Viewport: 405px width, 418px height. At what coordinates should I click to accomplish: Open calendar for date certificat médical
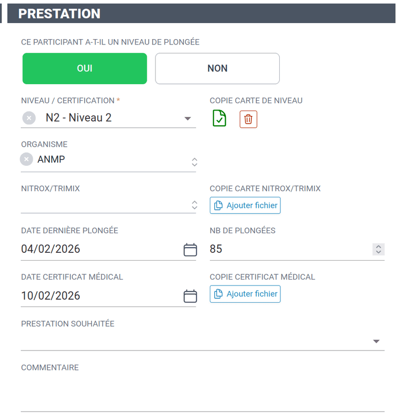coord(190,296)
